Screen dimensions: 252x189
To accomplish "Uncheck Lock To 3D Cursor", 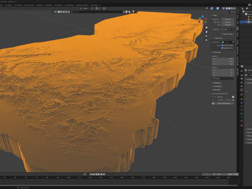I will click(222, 45).
